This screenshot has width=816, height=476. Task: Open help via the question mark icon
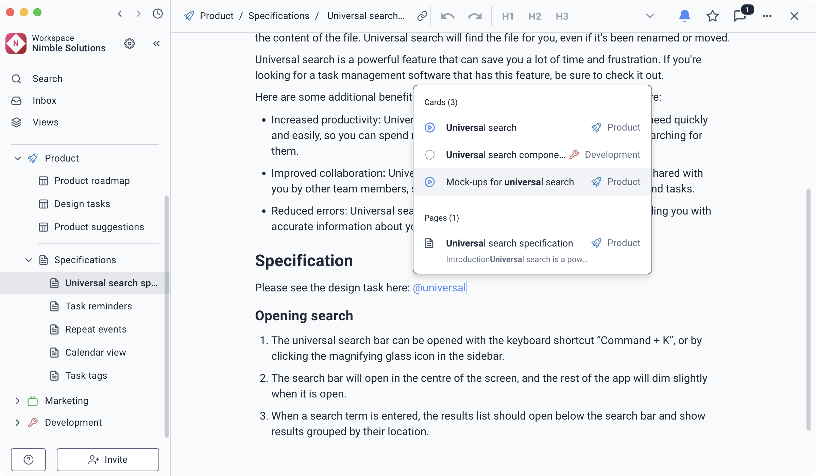[29, 459]
